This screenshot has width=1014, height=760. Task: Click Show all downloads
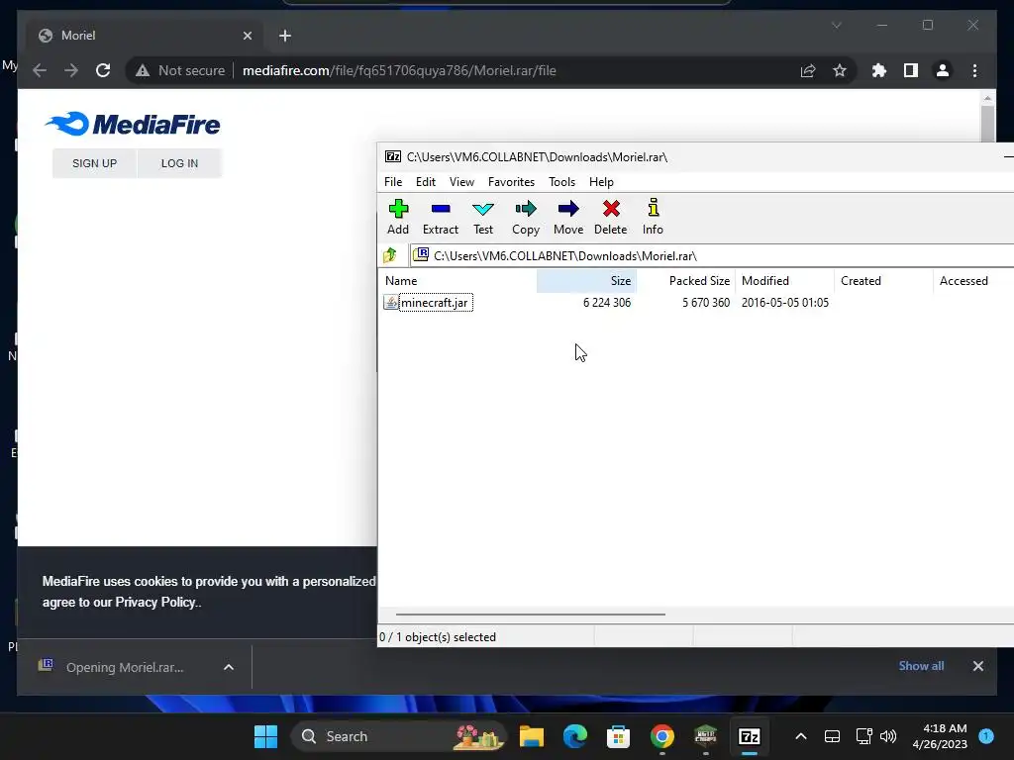tap(921, 666)
